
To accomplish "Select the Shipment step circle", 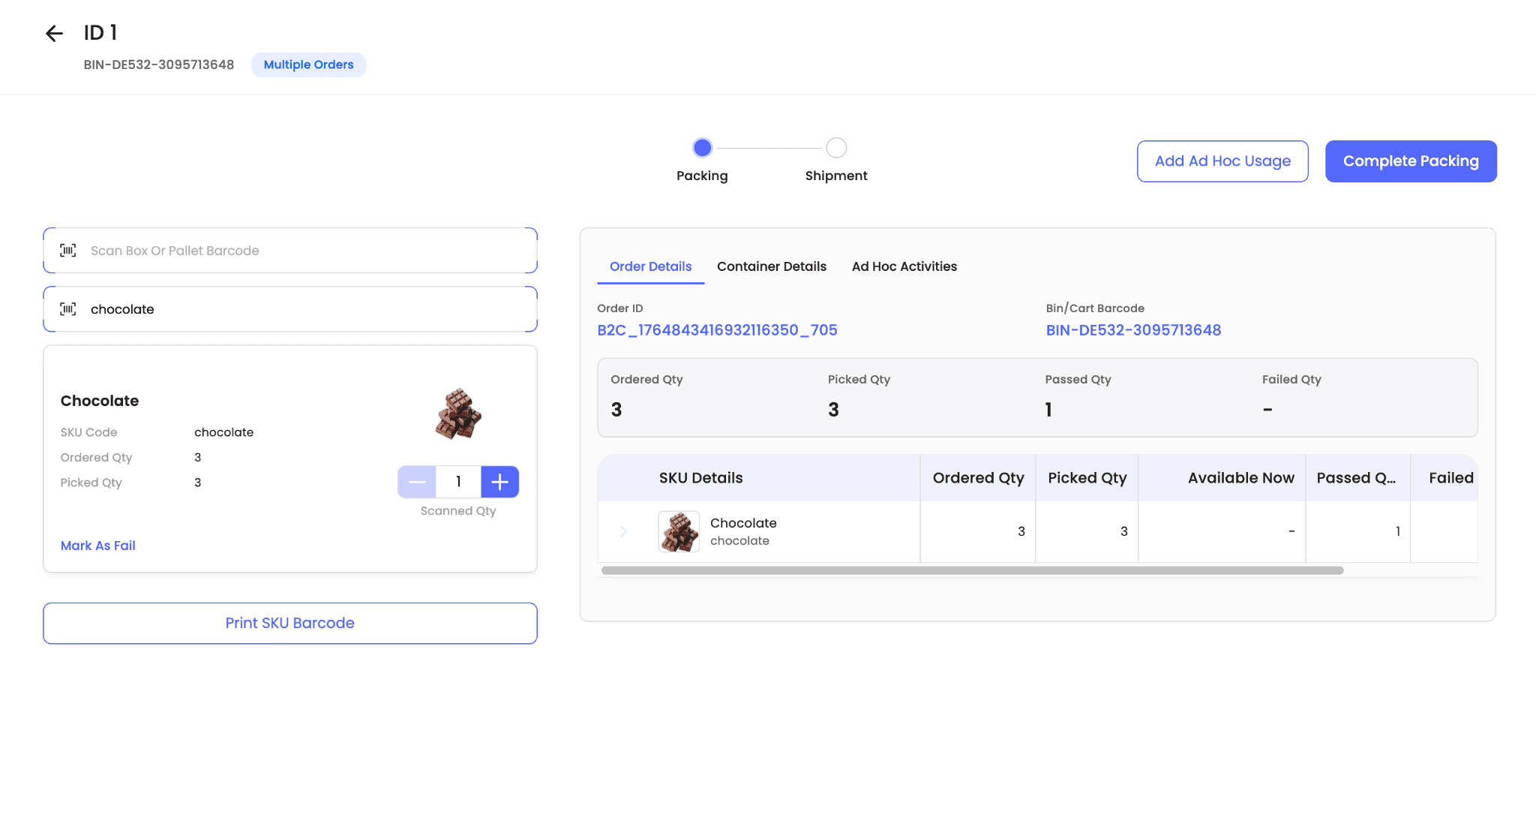I will (836, 148).
